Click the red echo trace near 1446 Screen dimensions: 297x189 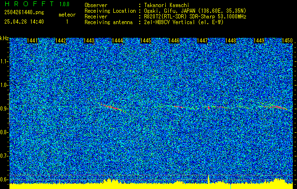tap(178, 107)
